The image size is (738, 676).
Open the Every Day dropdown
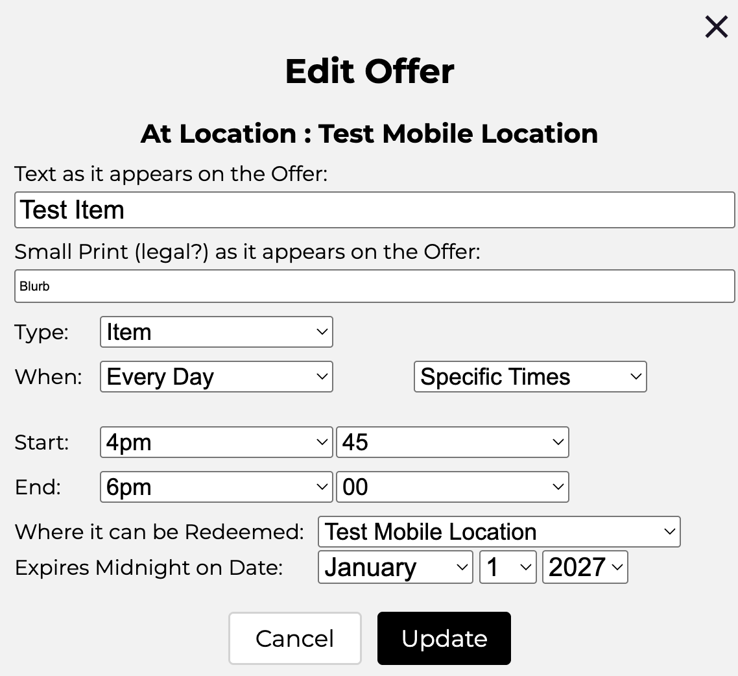[x=216, y=377]
